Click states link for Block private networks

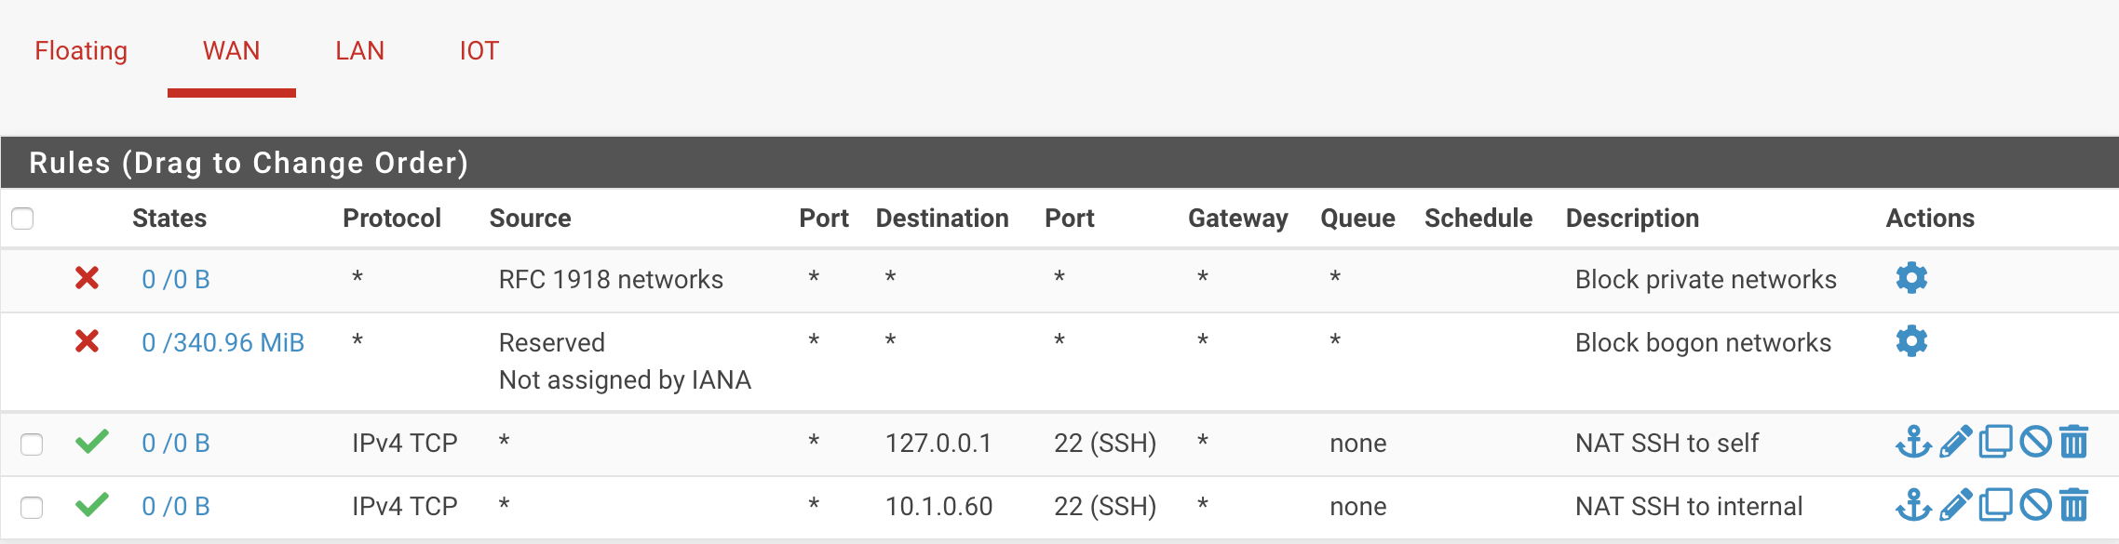coord(175,279)
